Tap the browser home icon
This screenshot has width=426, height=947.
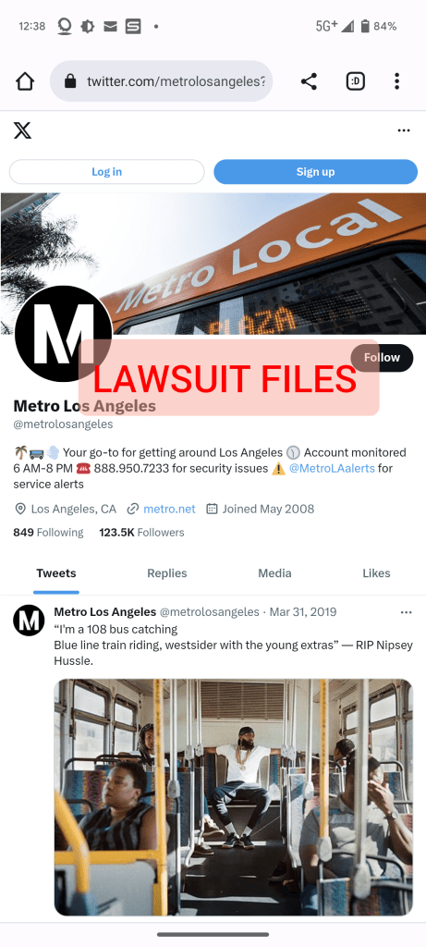pos(25,81)
